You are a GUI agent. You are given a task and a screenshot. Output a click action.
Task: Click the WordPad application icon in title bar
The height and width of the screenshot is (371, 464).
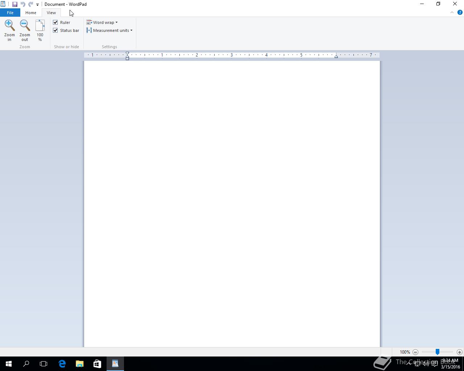[x=3, y=4]
